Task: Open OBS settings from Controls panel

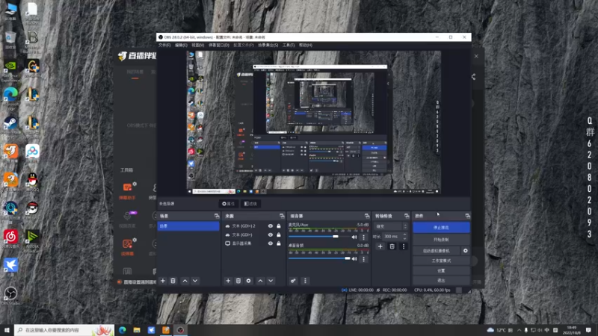Action: [x=441, y=270]
